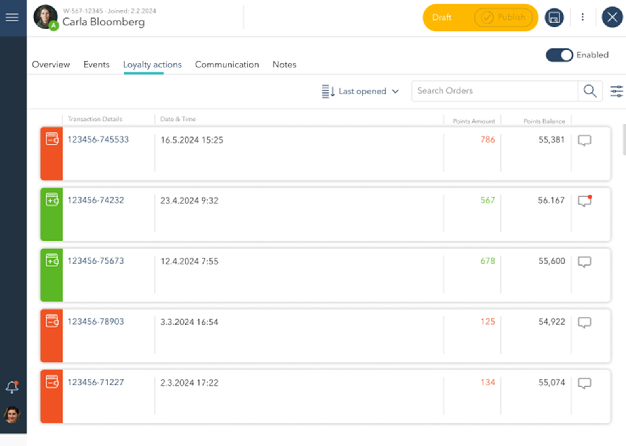Open the three-dot more options menu
Viewport: 626px width, 446px height.
pyautogui.click(x=582, y=17)
